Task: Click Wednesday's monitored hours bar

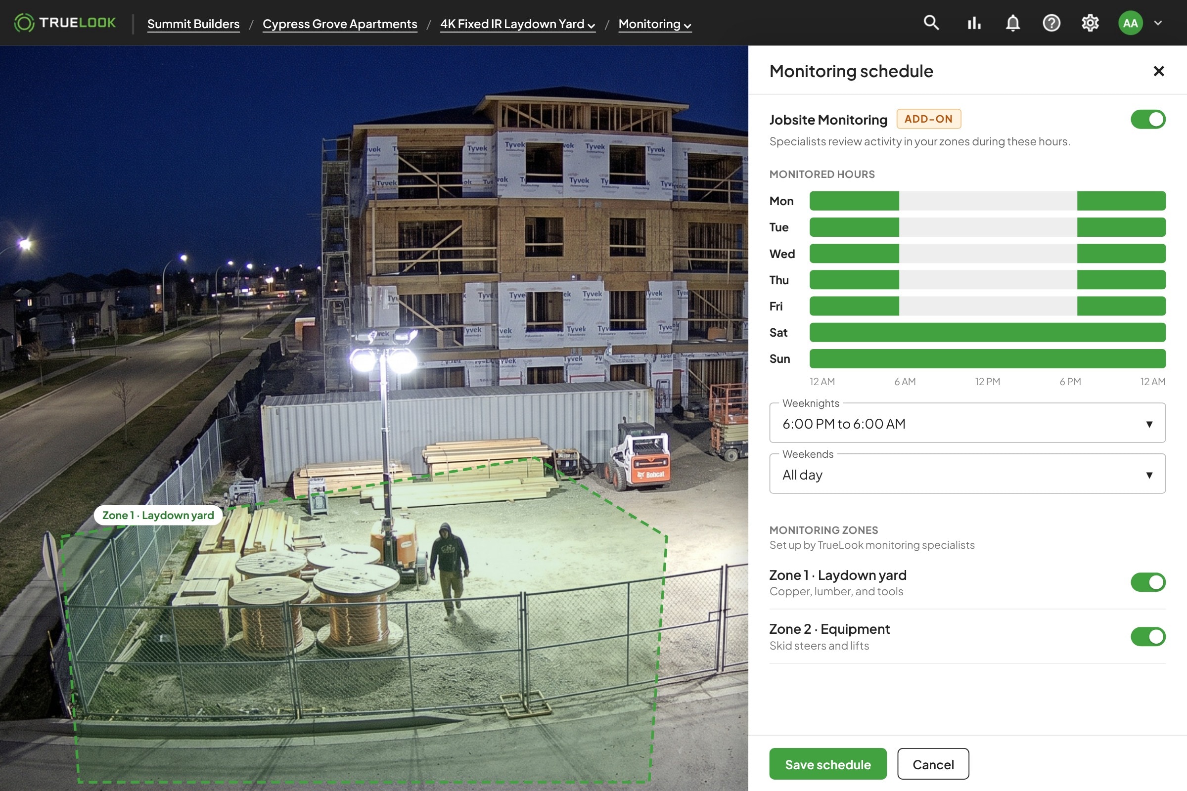Action: click(987, 253)
